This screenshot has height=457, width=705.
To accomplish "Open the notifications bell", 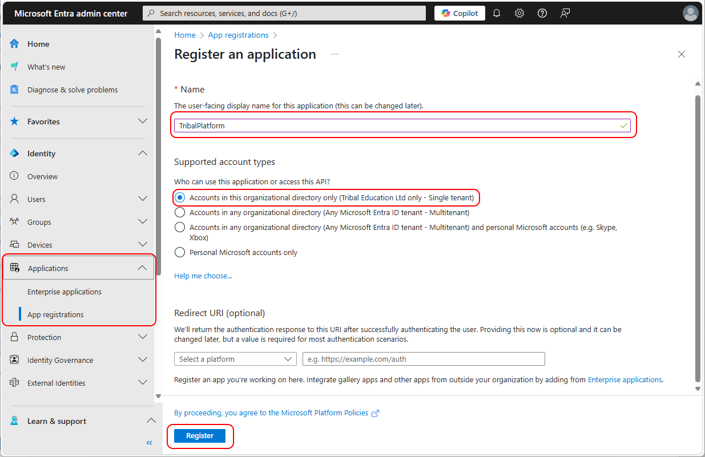I will pos(496,13).
